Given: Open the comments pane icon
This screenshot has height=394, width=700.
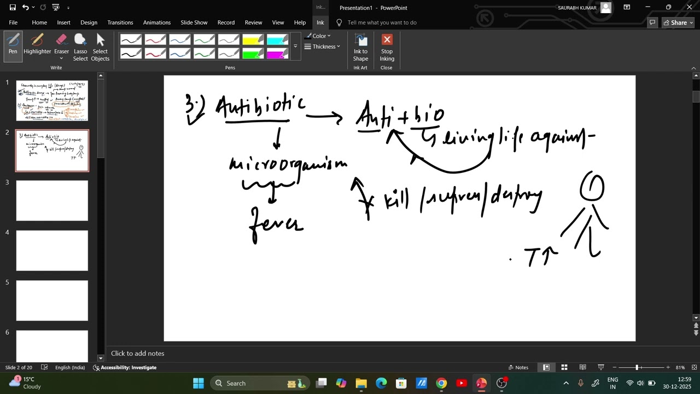Looking at the screenshot, I should click(x=652, y=22).
